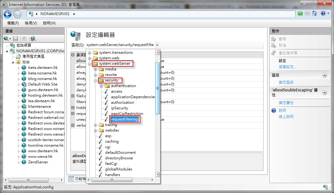The width and height of the screenshot is (334, 193).
Task: Open the 區段 section dropdown arrow
Action: [x=157, y=45]
